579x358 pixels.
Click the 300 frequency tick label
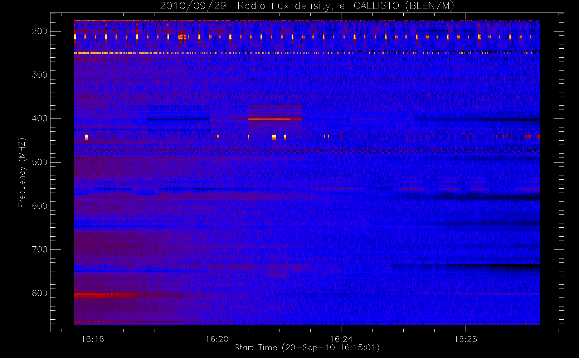coord(40,75)
